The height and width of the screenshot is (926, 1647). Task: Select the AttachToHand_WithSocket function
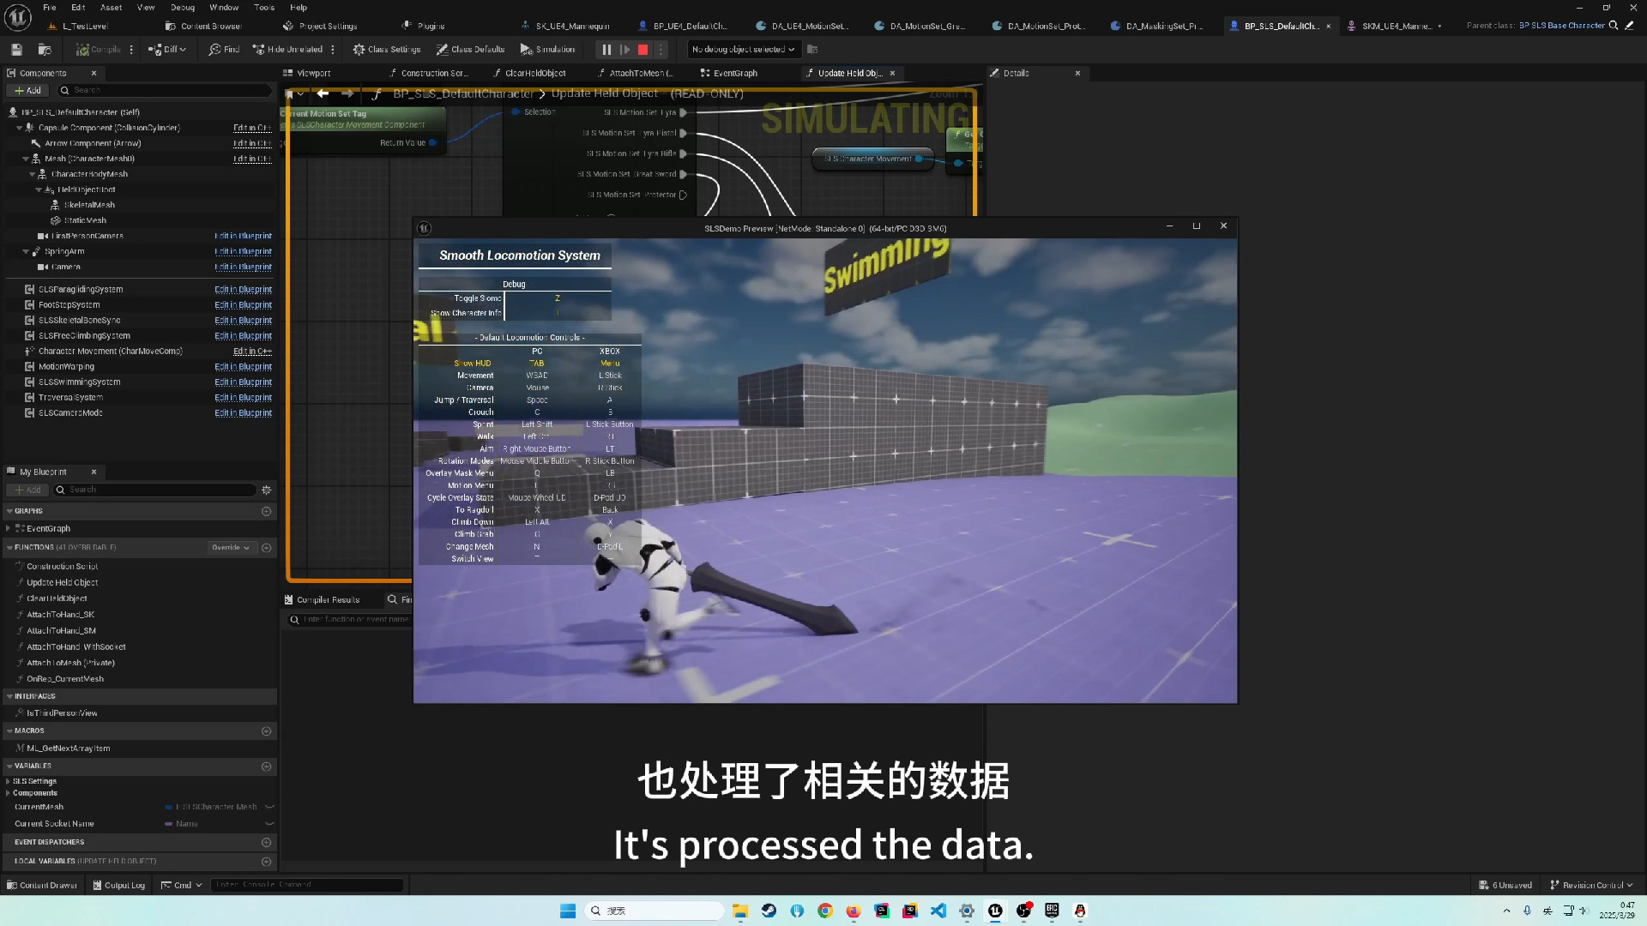(x=75, y=647)
